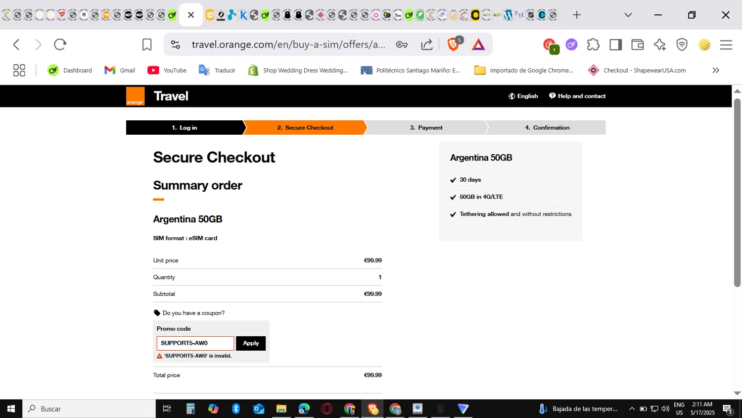
Task: Share this page via the share icon
Action: point(427,45)
